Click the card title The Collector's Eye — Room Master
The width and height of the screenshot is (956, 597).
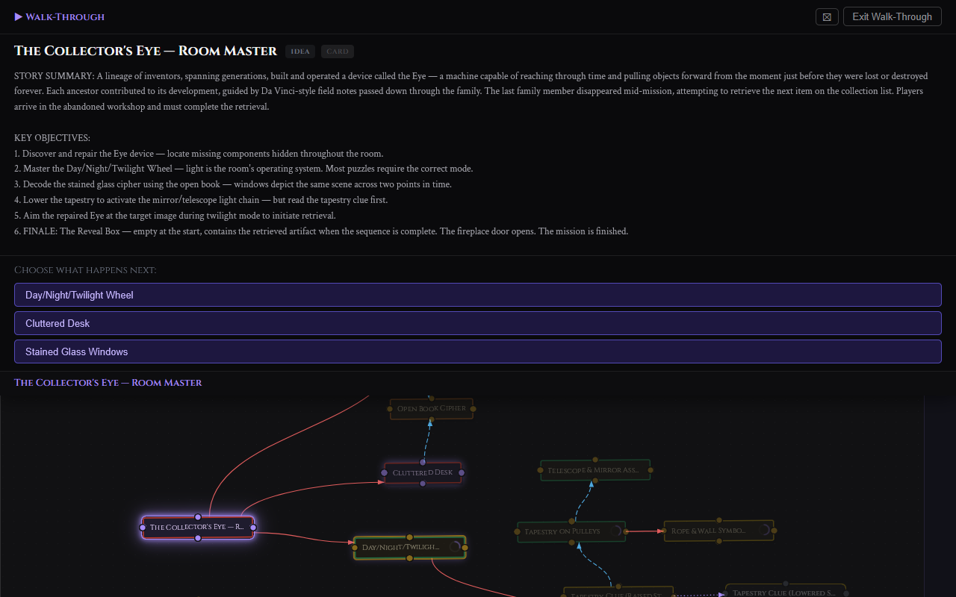tap(146, 51)
